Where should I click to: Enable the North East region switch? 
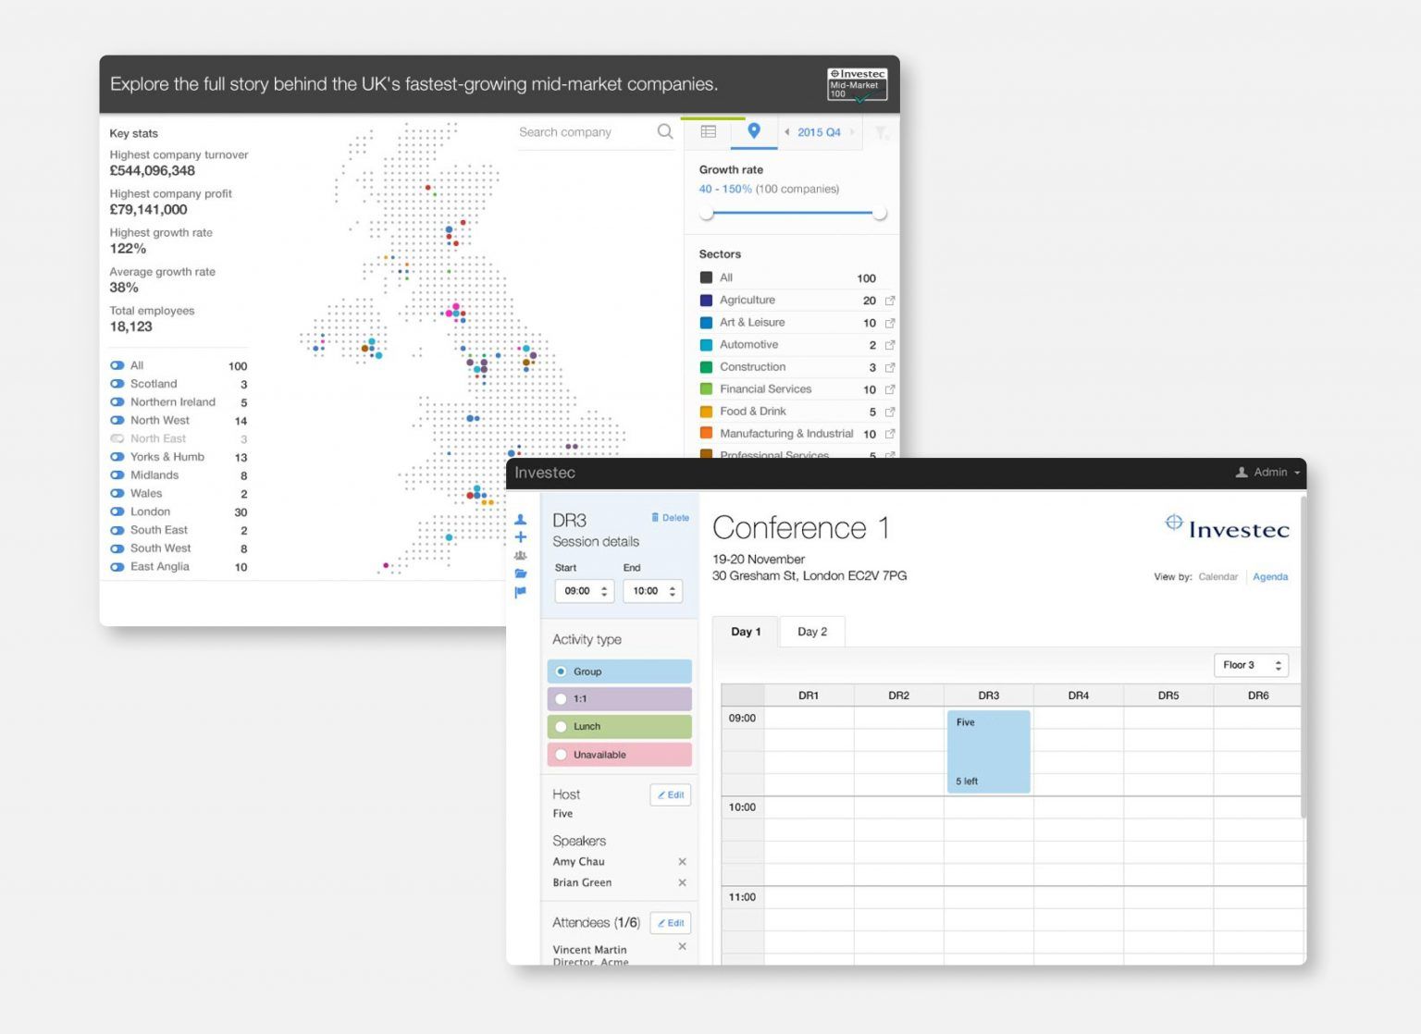[117, 438]
